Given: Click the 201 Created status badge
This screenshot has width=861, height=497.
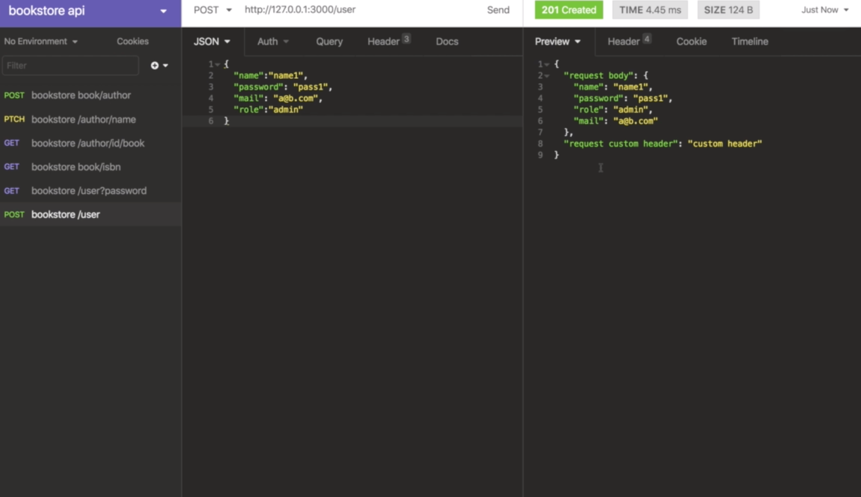Looking at the screenshot, I should 568,10.
